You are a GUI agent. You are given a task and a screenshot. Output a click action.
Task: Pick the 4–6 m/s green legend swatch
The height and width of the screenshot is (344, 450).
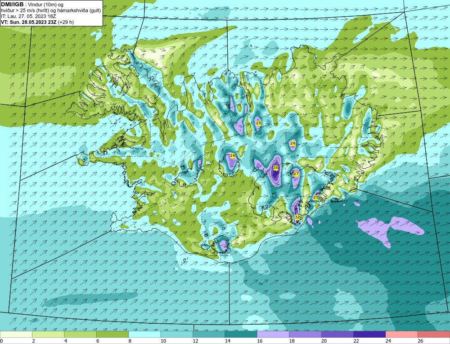click(x=81, y=334)
